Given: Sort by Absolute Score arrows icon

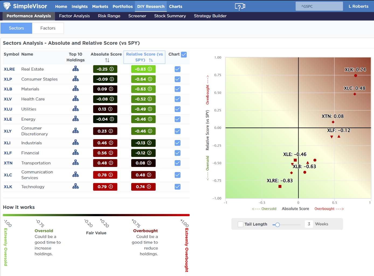Looking at the screenshot, I should (107, 60).
